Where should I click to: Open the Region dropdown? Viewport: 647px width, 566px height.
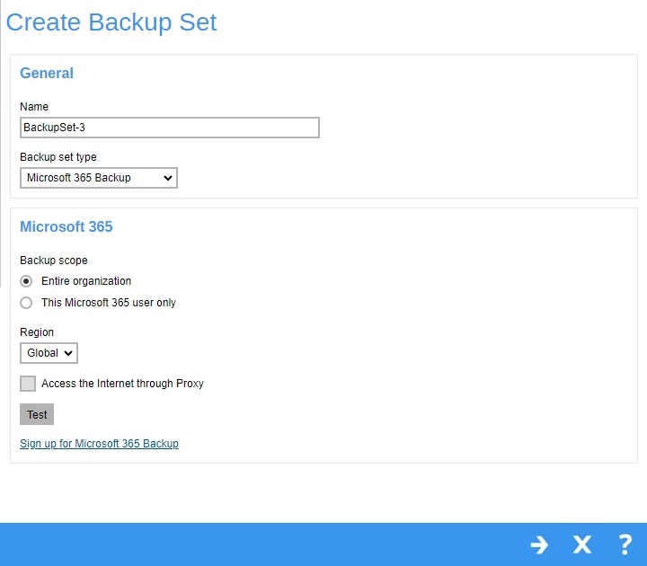(x=49, y=353)
